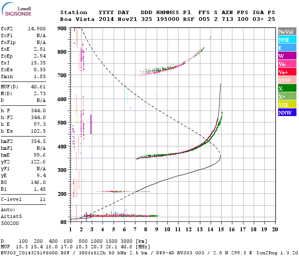
Task: Click the IGA value 03+
Action: (258, 19)
